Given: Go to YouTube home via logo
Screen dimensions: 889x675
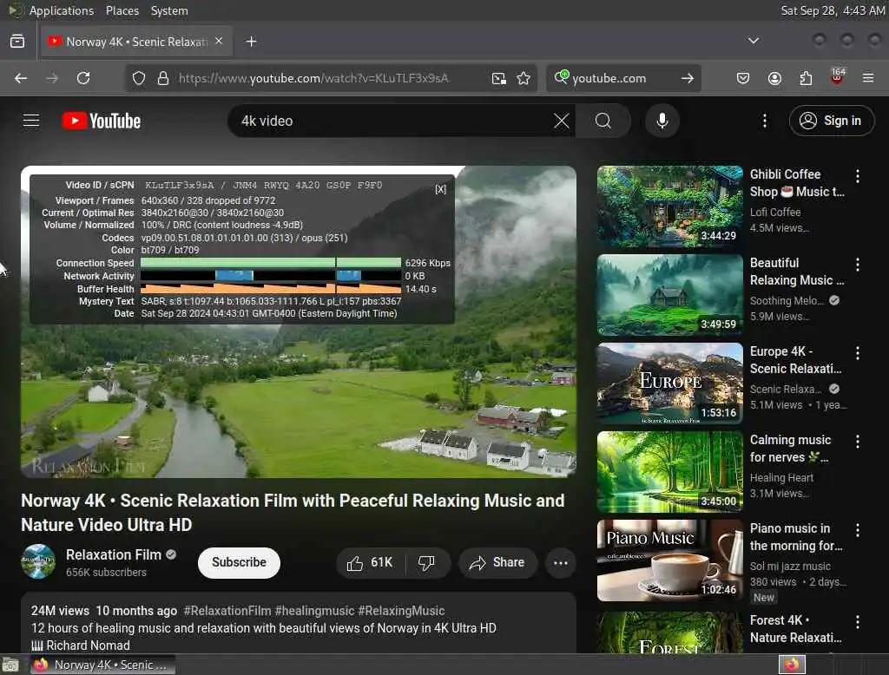Looking at the screenshot, I should 102,121.
